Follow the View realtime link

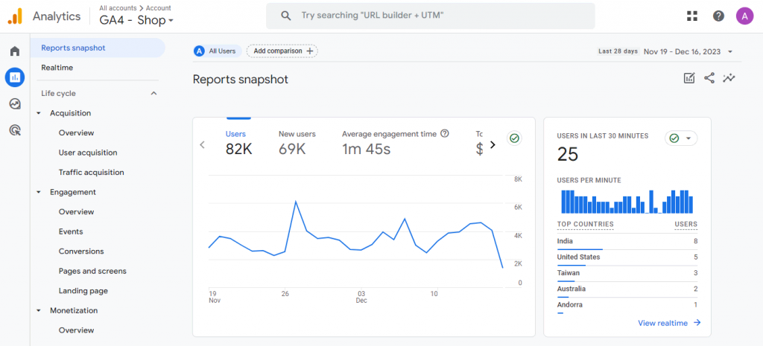(669, 322)
